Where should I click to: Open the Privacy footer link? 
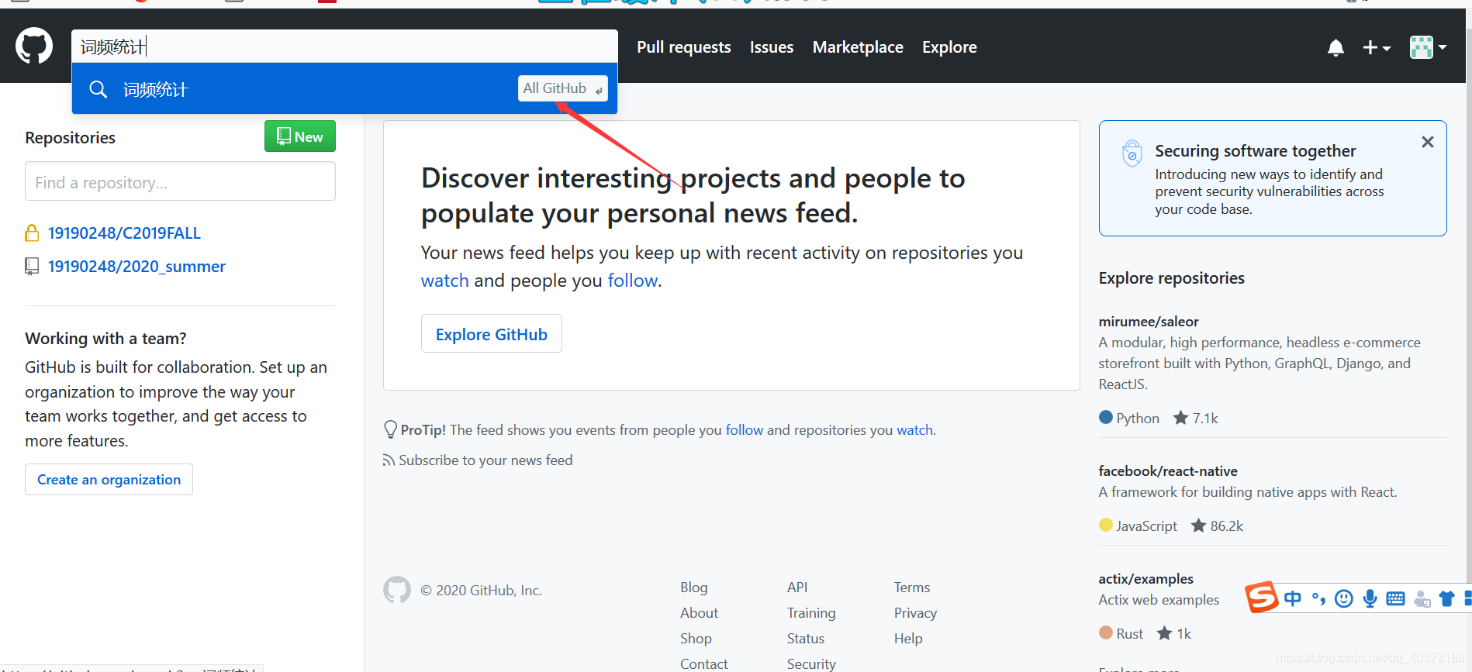click(x=915, y=613)
